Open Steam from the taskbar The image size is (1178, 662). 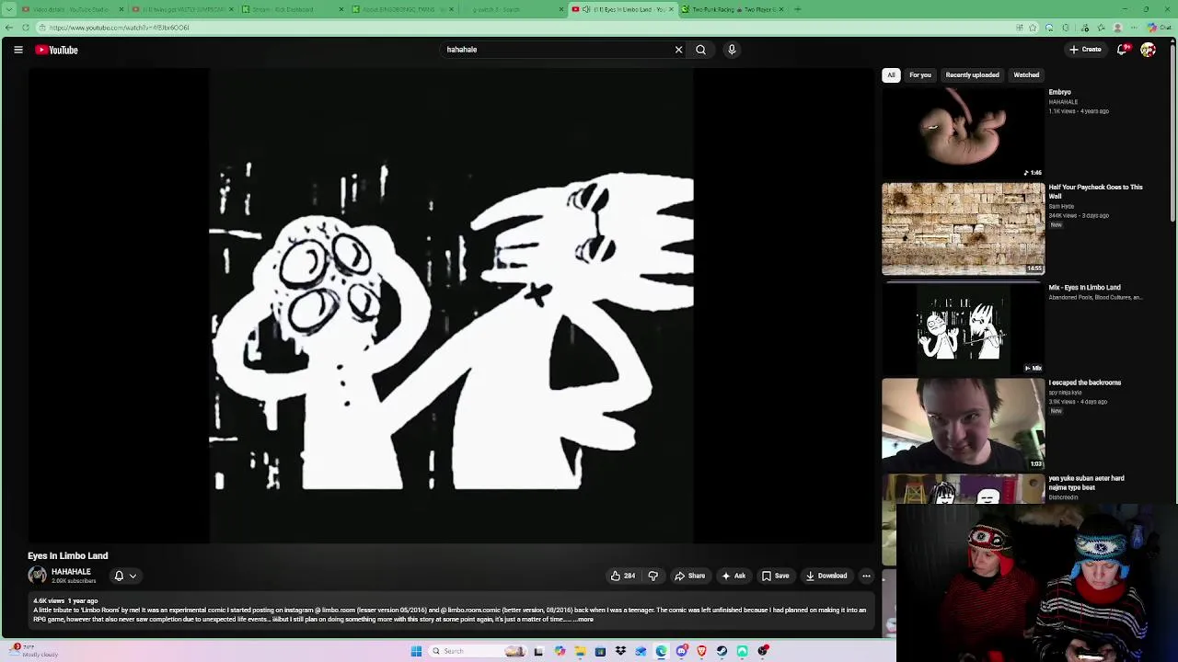[722, 651]
